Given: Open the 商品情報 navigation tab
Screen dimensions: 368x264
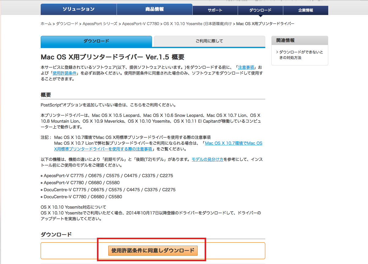Looking at the screenshot, I should click(154, 9).
